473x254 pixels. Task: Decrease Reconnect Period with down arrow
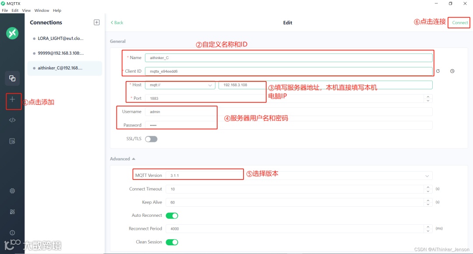[x=428, y=231]
